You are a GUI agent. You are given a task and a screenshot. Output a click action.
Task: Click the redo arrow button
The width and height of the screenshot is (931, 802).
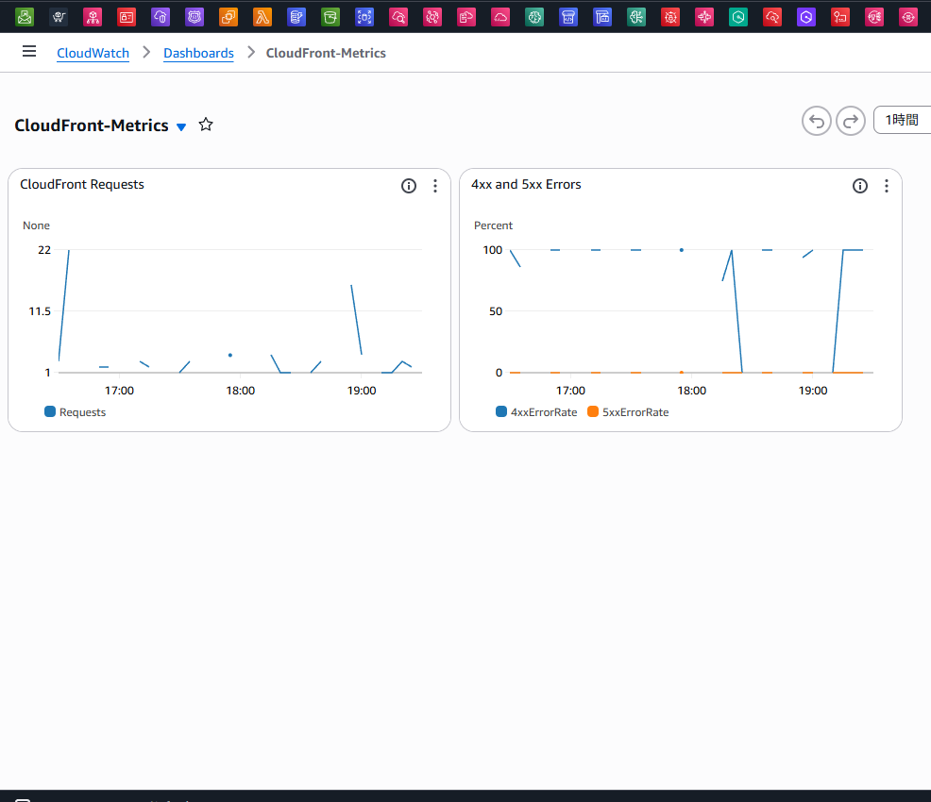[x=851, y=121]
